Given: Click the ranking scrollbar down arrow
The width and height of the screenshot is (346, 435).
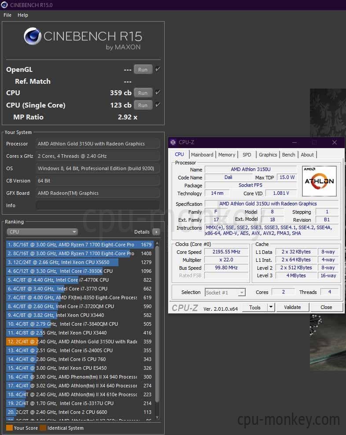Looking at the screenshot, I should click(x=157, y=417).
